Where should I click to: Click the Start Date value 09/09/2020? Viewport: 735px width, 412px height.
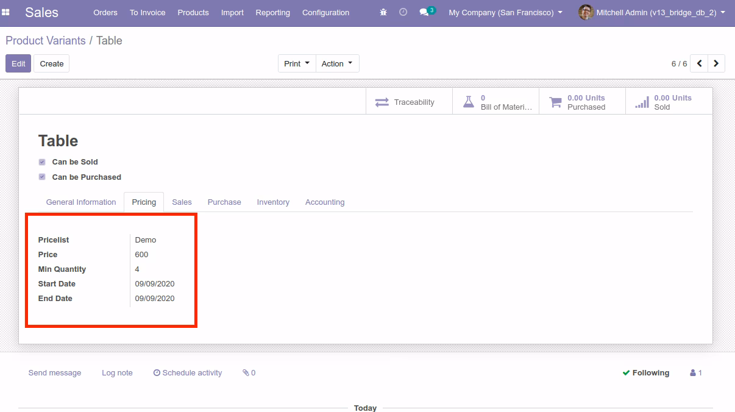155,284
